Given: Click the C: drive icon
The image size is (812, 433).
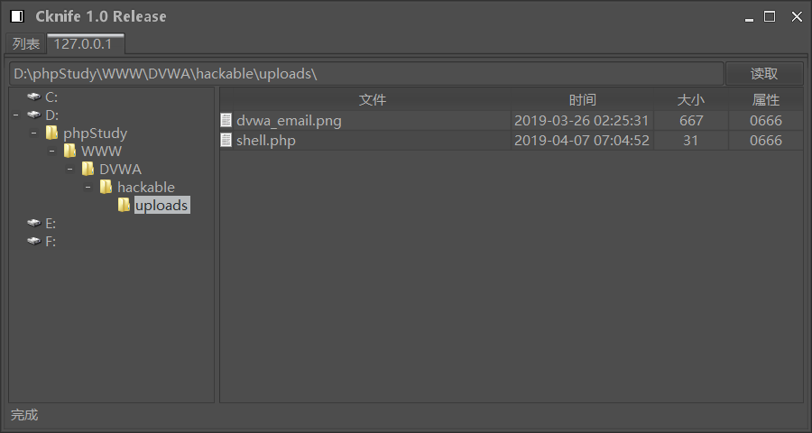Looking at the screenshot, I should click(x=33, y=97).
